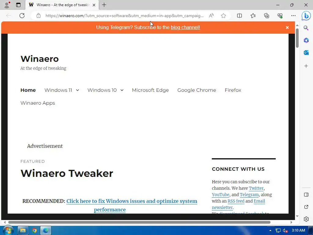313x235 pixels.
Task: Open Microsoft Edge menu item
Action: (150, 90)
